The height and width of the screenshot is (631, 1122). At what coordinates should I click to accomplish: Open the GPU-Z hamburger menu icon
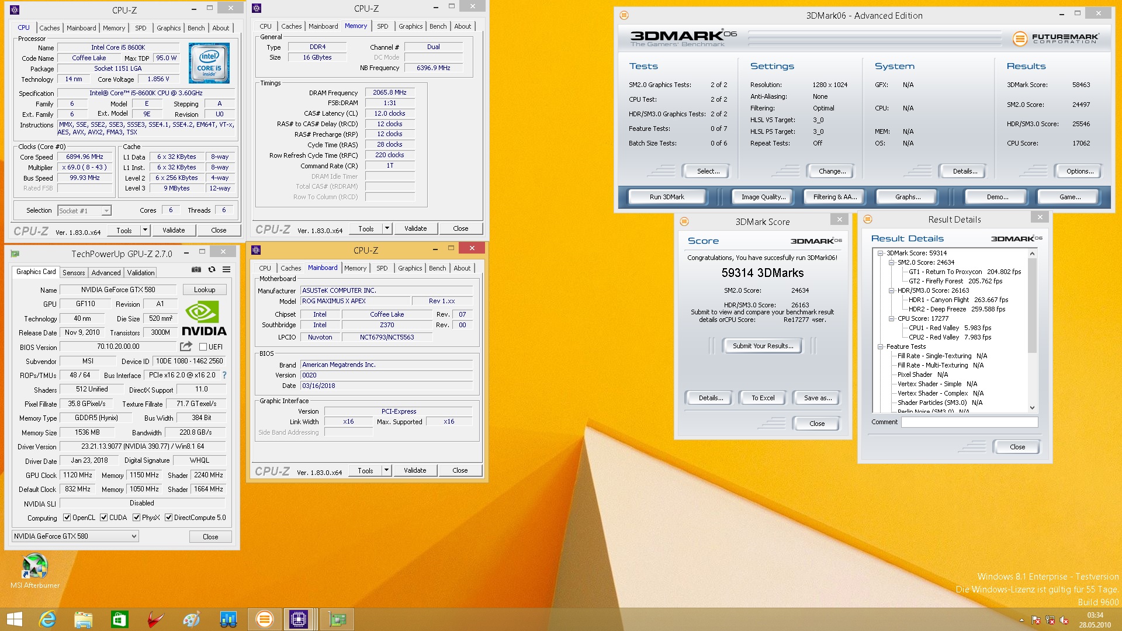[x=226, y=269]
